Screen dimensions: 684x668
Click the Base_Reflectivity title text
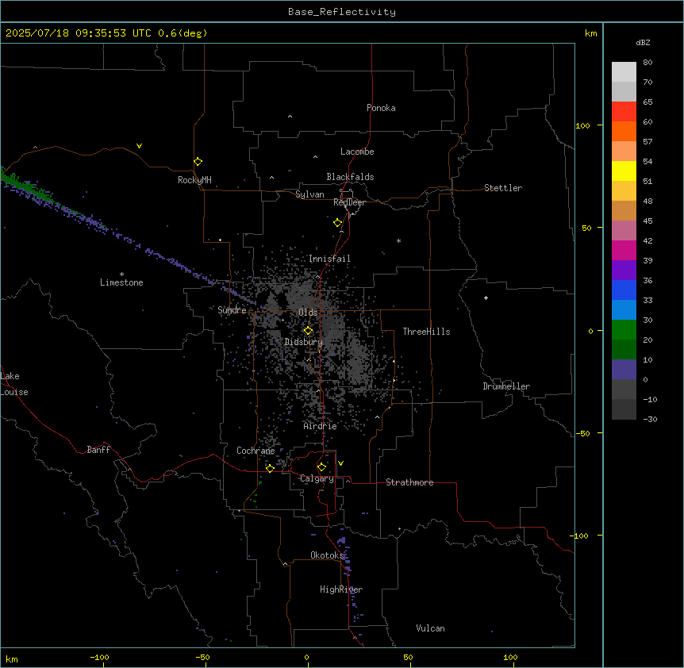342,12
